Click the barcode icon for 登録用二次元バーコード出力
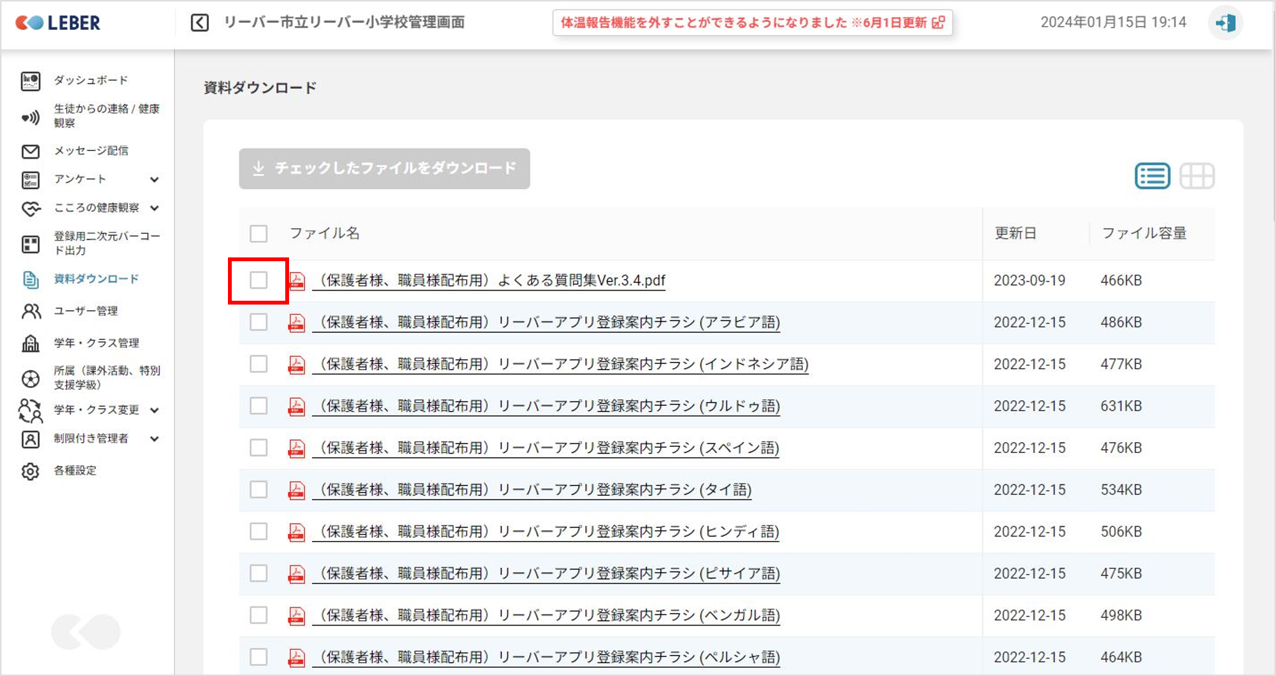 coord(31,244)
